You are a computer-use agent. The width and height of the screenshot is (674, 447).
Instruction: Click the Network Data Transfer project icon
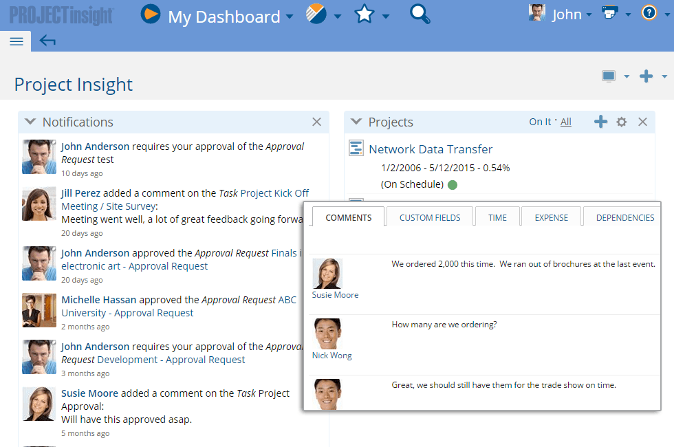pyautogui.click(x=356, y=149)
